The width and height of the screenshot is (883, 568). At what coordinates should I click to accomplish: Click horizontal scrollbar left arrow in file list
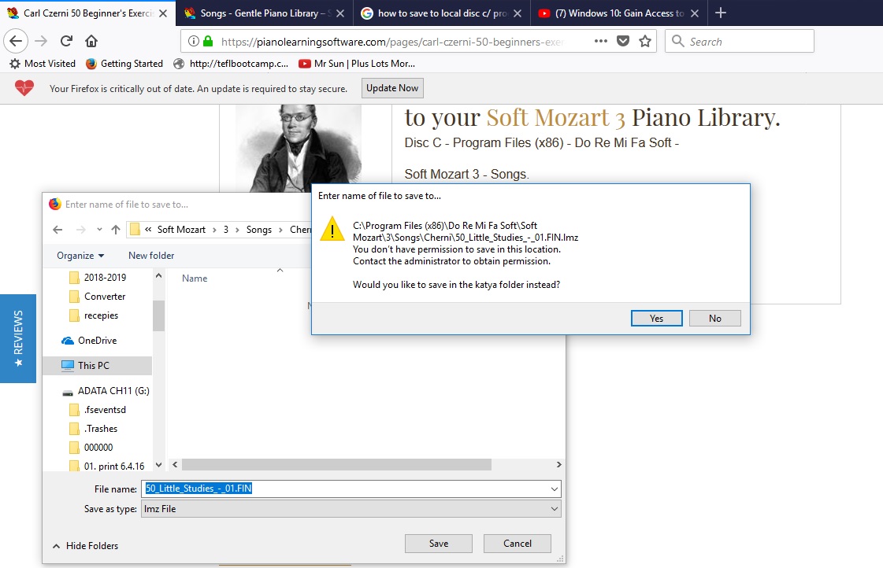pos(175,464)
